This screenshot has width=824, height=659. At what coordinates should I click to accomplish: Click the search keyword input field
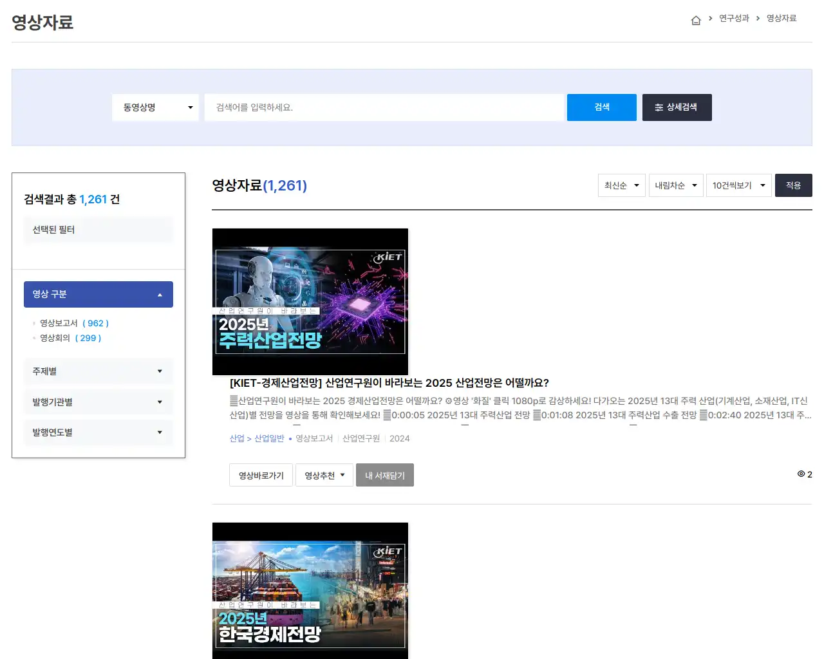click(384, 107)
